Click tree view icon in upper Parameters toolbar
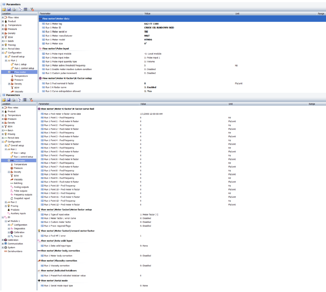The width and height of the screenshot is (326, 292). pyautogui.click(x=21, y=9)
